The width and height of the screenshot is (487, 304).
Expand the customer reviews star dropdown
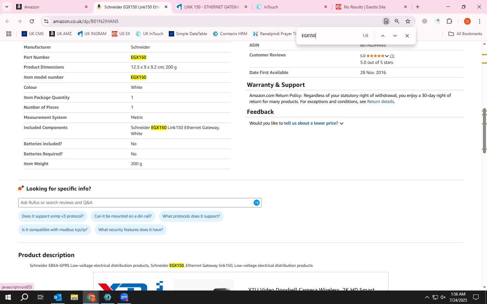(387, 56)
